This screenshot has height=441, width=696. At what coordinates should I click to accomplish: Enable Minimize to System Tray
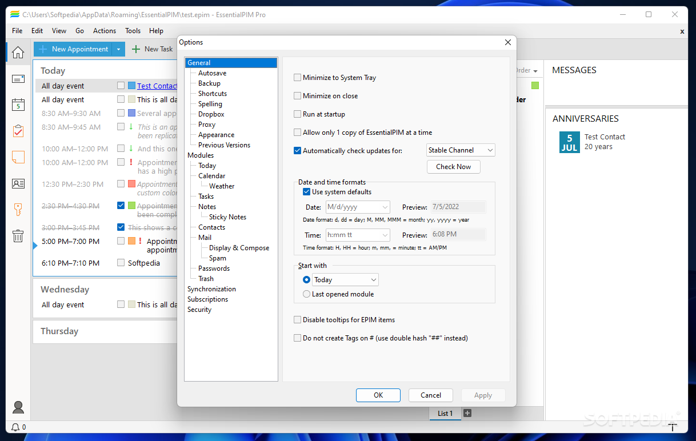coord(297,78)
